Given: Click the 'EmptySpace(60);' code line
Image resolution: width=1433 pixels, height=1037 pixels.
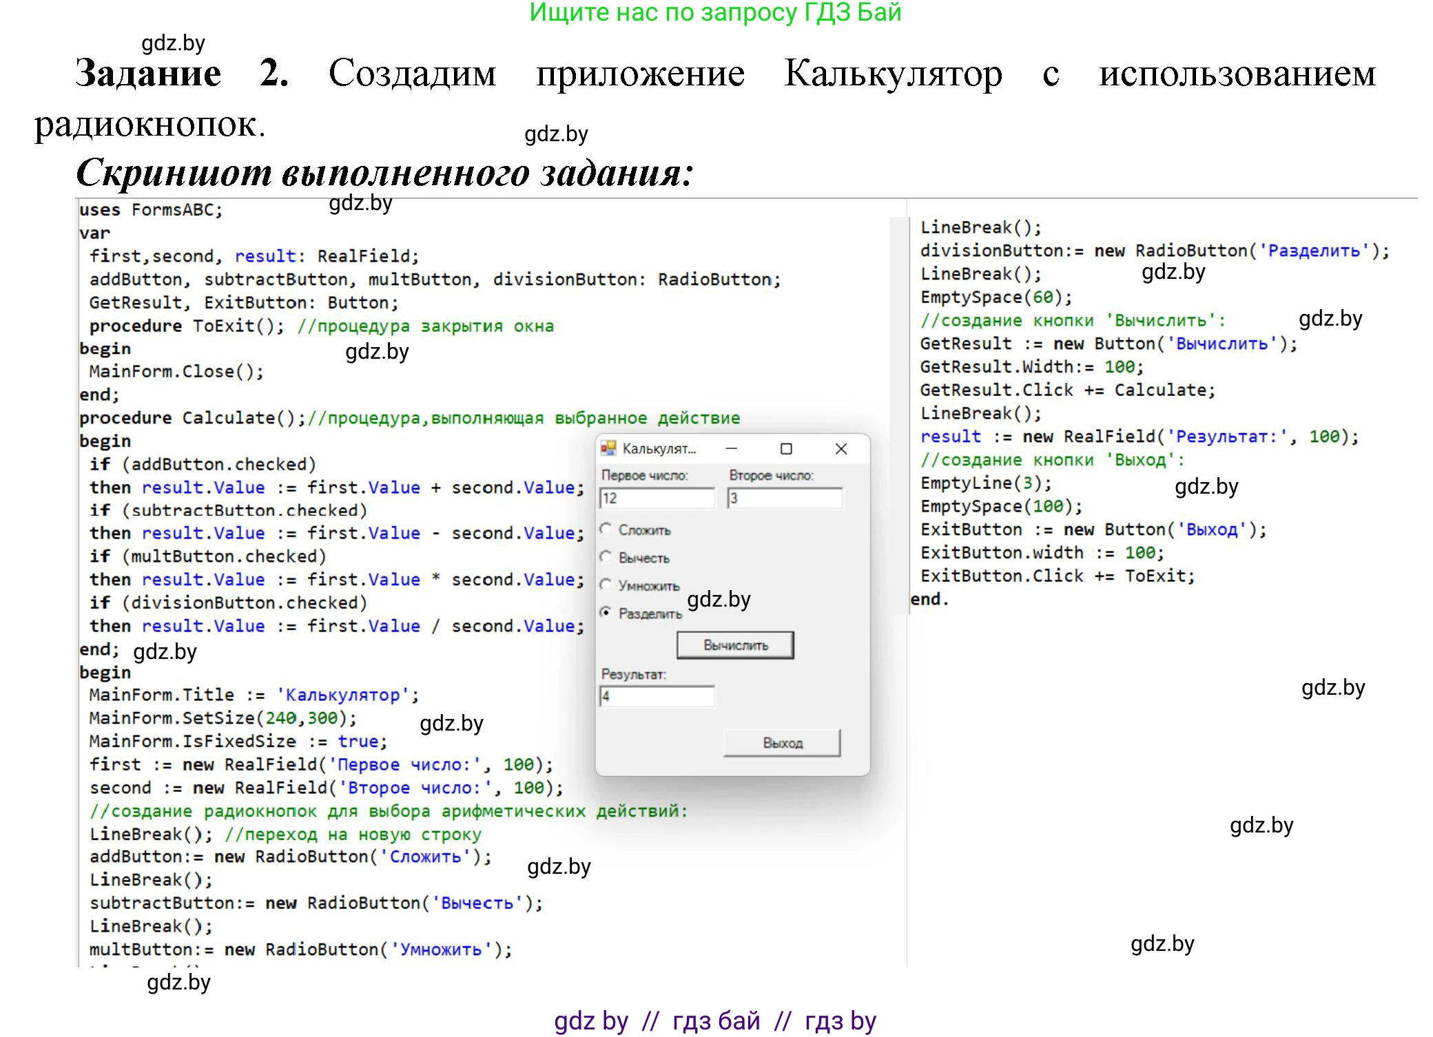Looking at the screenshot, I should [x=996, y=297].
